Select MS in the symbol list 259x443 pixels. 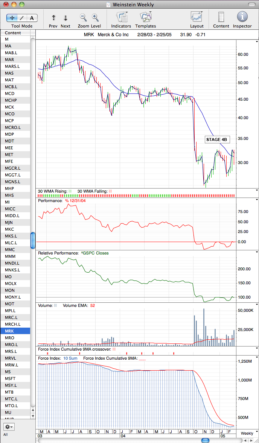click(x=15, y=371)
